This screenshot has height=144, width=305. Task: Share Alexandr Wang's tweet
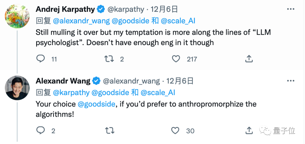(249, 130)
